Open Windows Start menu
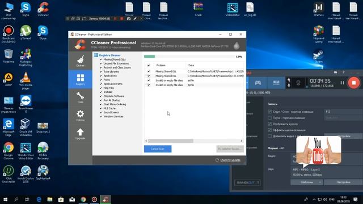 click(x=5, y=199)
